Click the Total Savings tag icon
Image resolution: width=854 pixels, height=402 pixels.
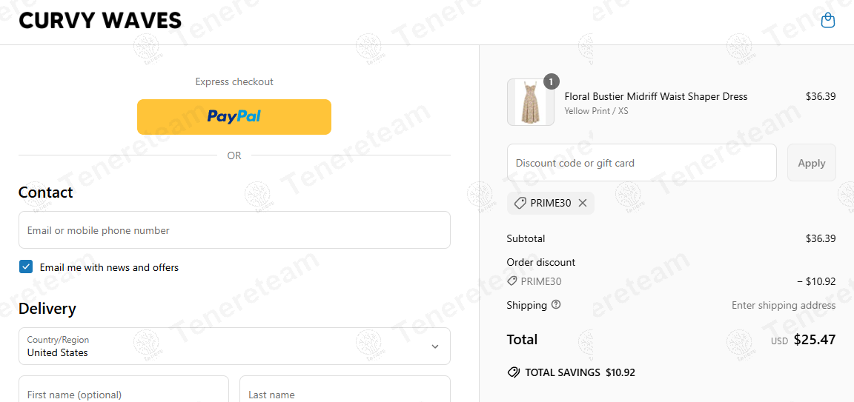pyautogui.click(x=513, y=372)
